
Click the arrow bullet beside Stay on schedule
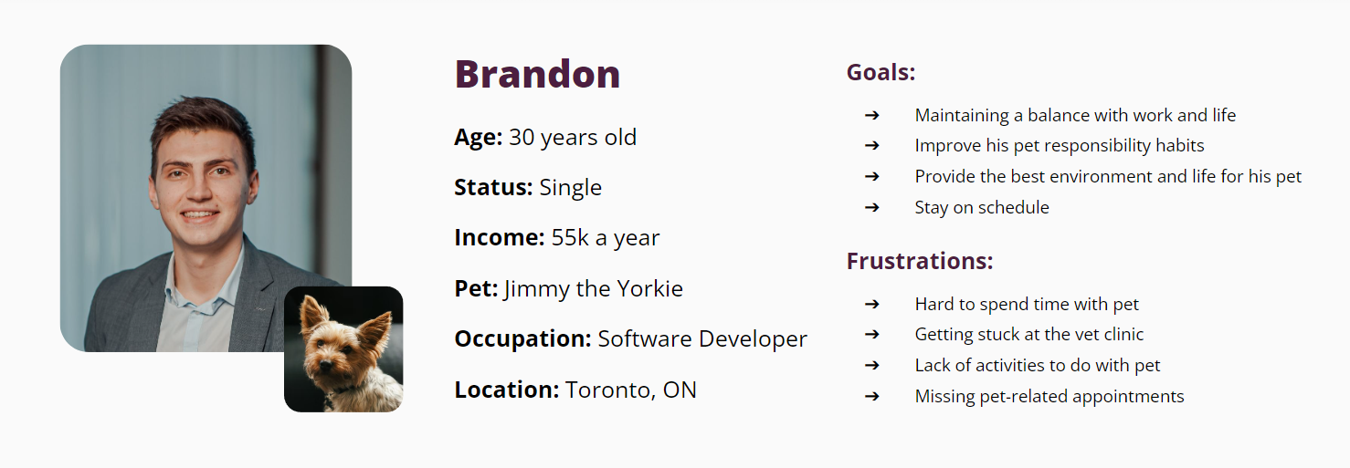tap(871, 207)
